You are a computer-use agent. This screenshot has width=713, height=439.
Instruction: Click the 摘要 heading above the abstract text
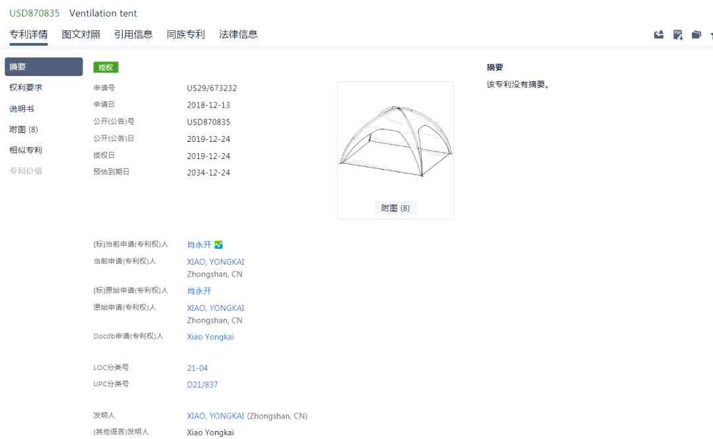pyautogui.click(x=494, y=67)
